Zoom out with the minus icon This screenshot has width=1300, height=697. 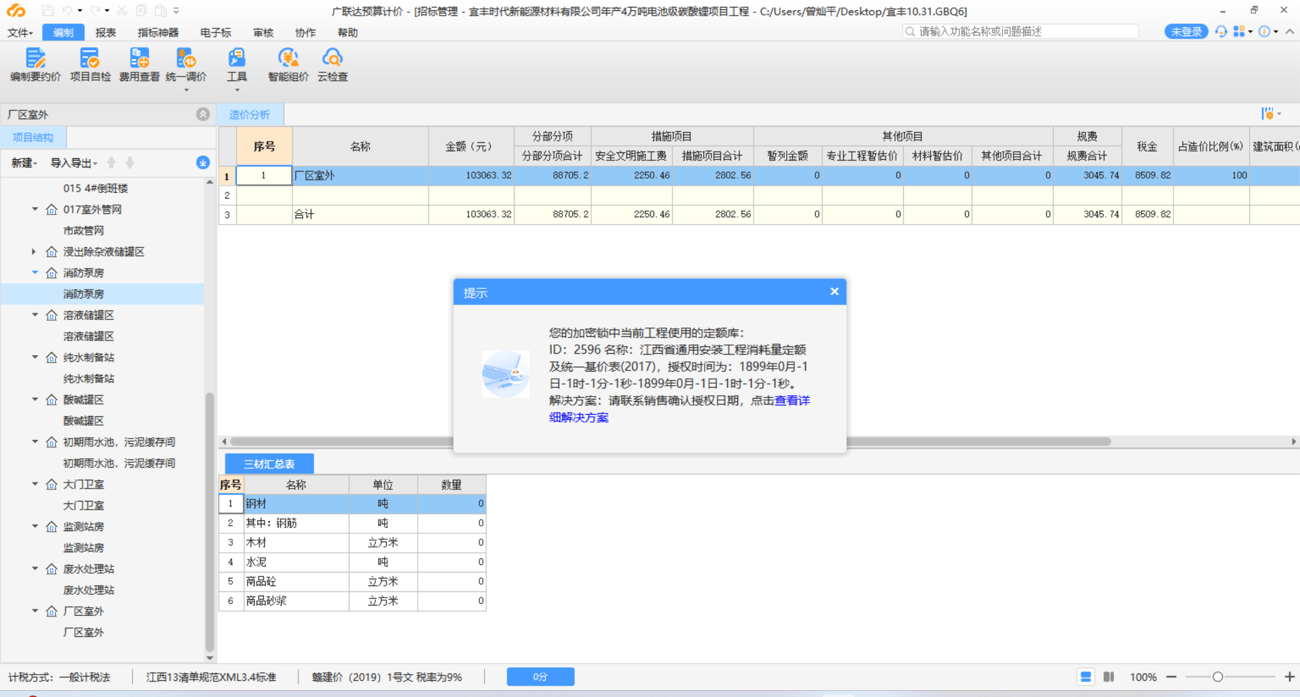point(1171,677)
